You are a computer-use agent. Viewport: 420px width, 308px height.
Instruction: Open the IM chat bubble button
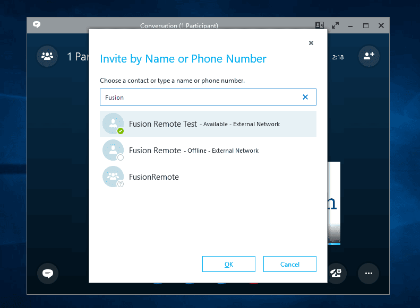pos(48,274)
